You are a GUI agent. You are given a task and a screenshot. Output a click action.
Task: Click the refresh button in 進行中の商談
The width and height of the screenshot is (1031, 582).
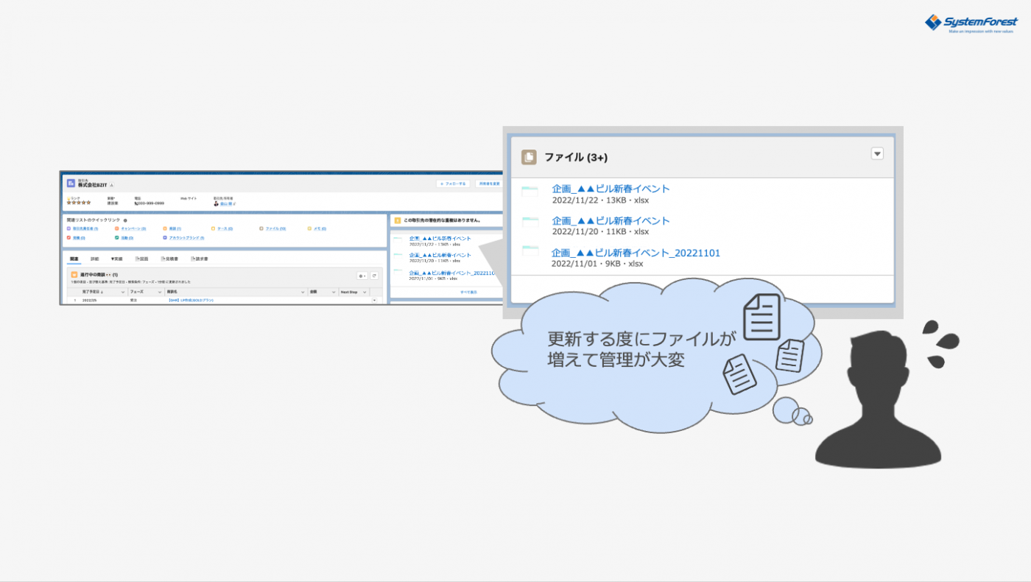[374, 276]
